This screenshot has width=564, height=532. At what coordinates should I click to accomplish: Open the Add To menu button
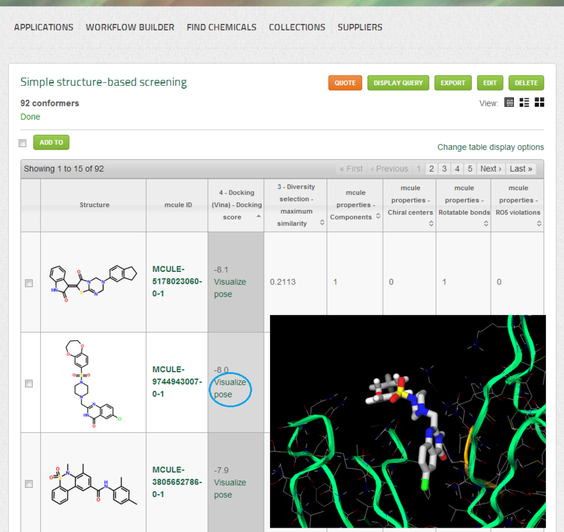tap(51, 142)
